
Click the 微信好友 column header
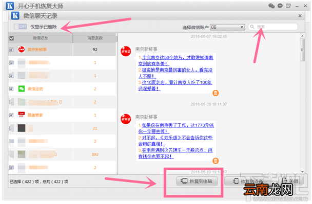(41, 38)
